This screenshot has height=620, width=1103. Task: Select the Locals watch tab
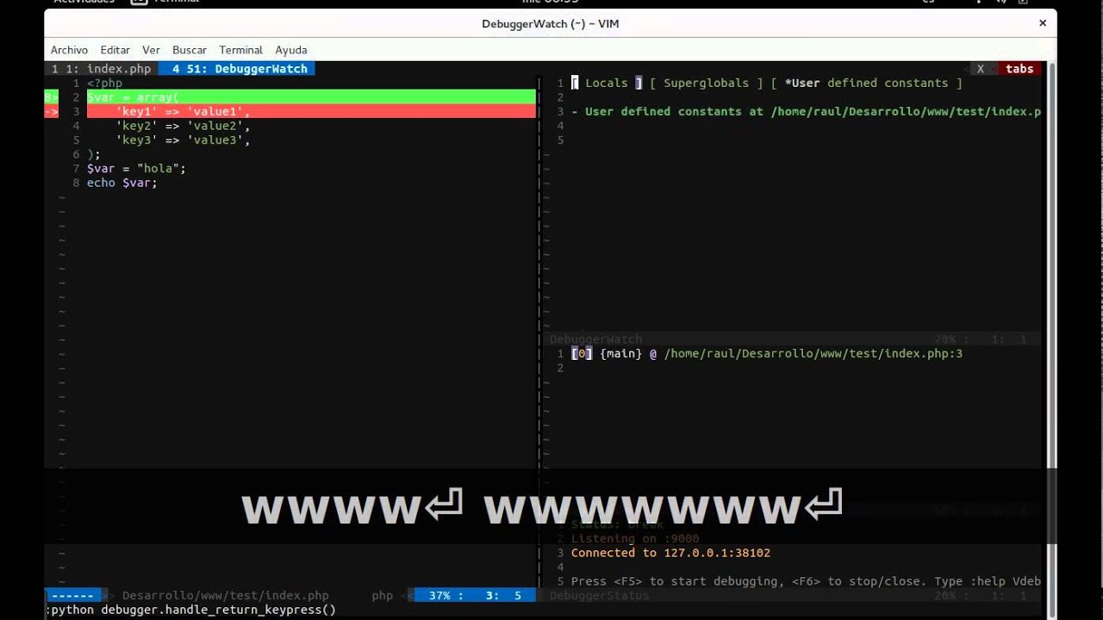pos(607,83)
